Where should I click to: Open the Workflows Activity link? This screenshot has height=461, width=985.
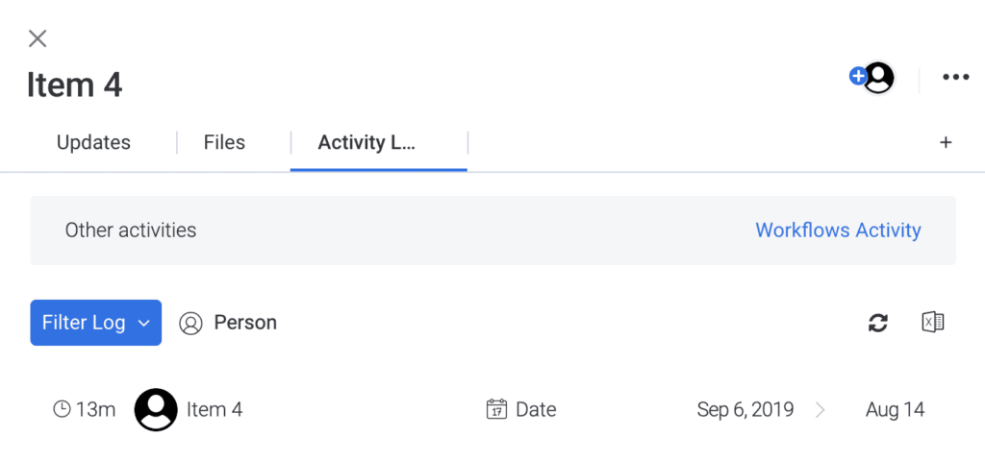(x=838, y=230)
